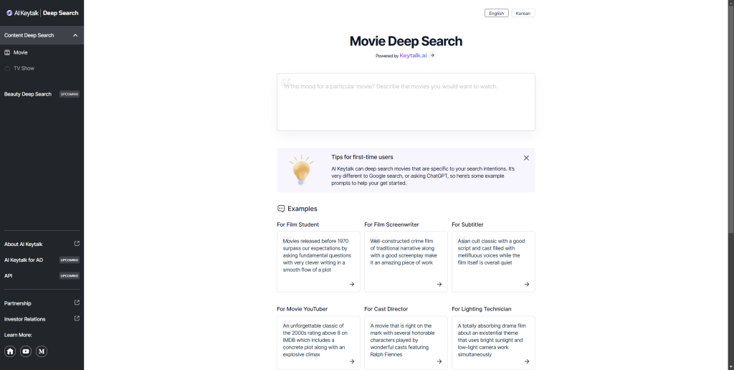Switch language to English
The height and width of the screenshot is (370, 734).
tap(496, 13)
